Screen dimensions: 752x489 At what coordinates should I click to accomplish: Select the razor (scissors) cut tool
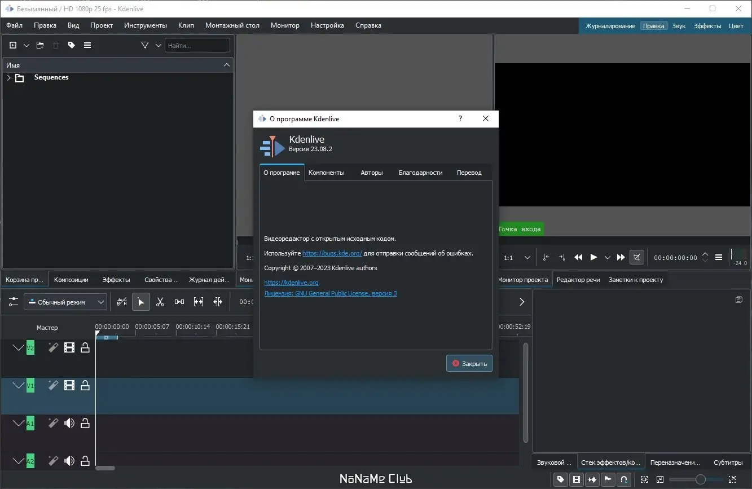coord(160,302)
